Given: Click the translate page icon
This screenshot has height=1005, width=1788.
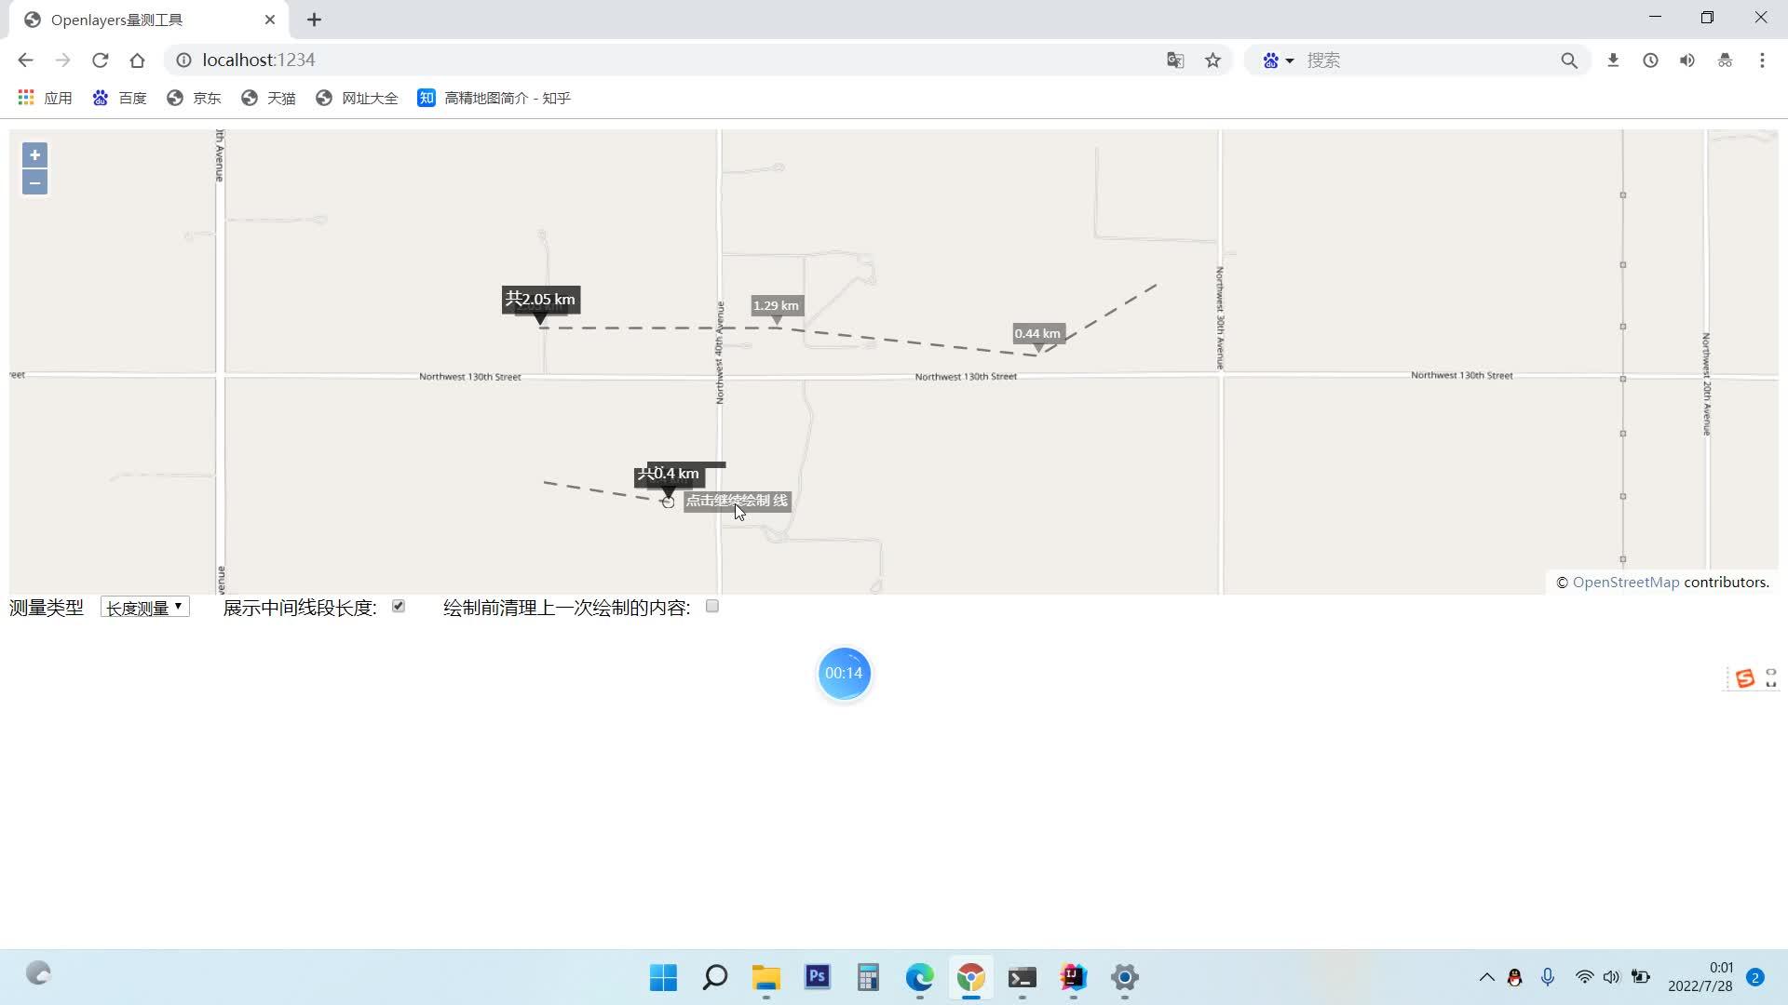Looking at the screenshot, I should click(x=1175, y=60).
